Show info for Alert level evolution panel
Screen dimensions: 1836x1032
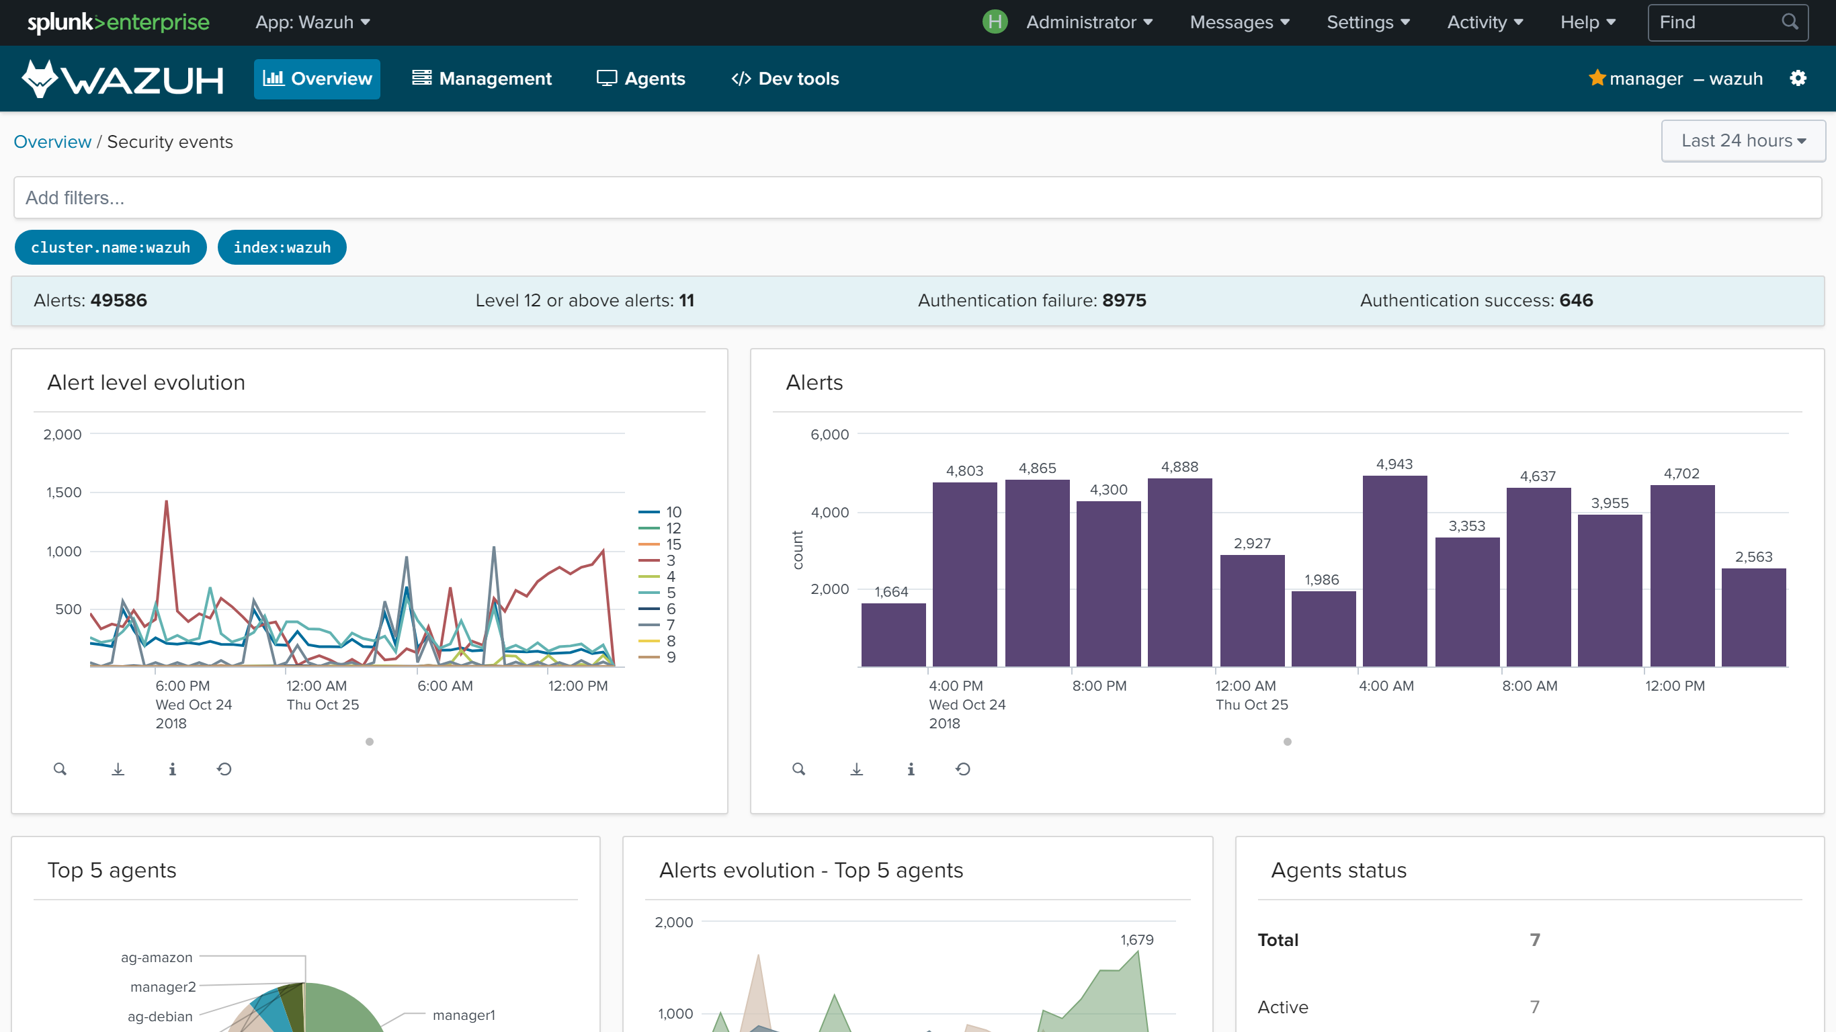pyautogui.click(x=173, y=769)
